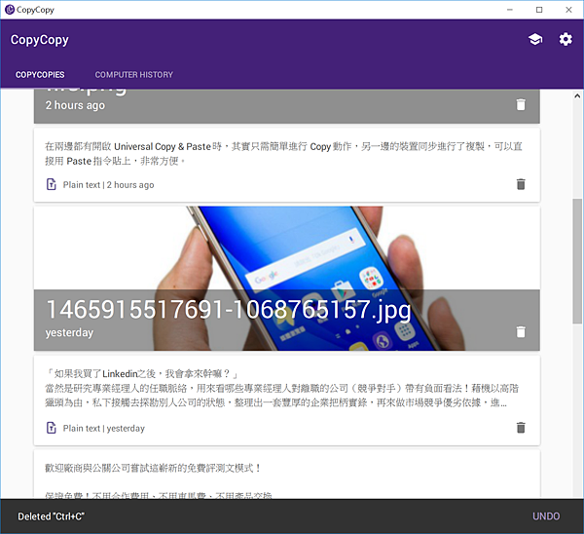This screenshot has width=584, height=534.
Task: Switch to the COPYCOPIES tab
Action: (40, 75)
